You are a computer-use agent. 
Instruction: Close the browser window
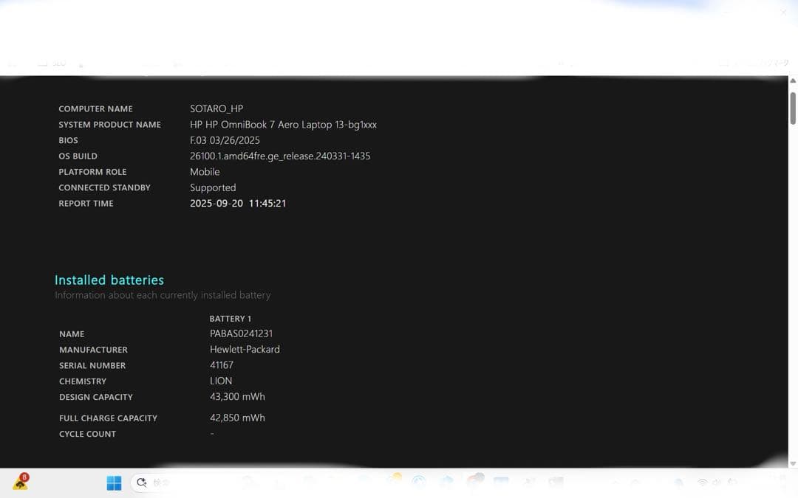783,13
